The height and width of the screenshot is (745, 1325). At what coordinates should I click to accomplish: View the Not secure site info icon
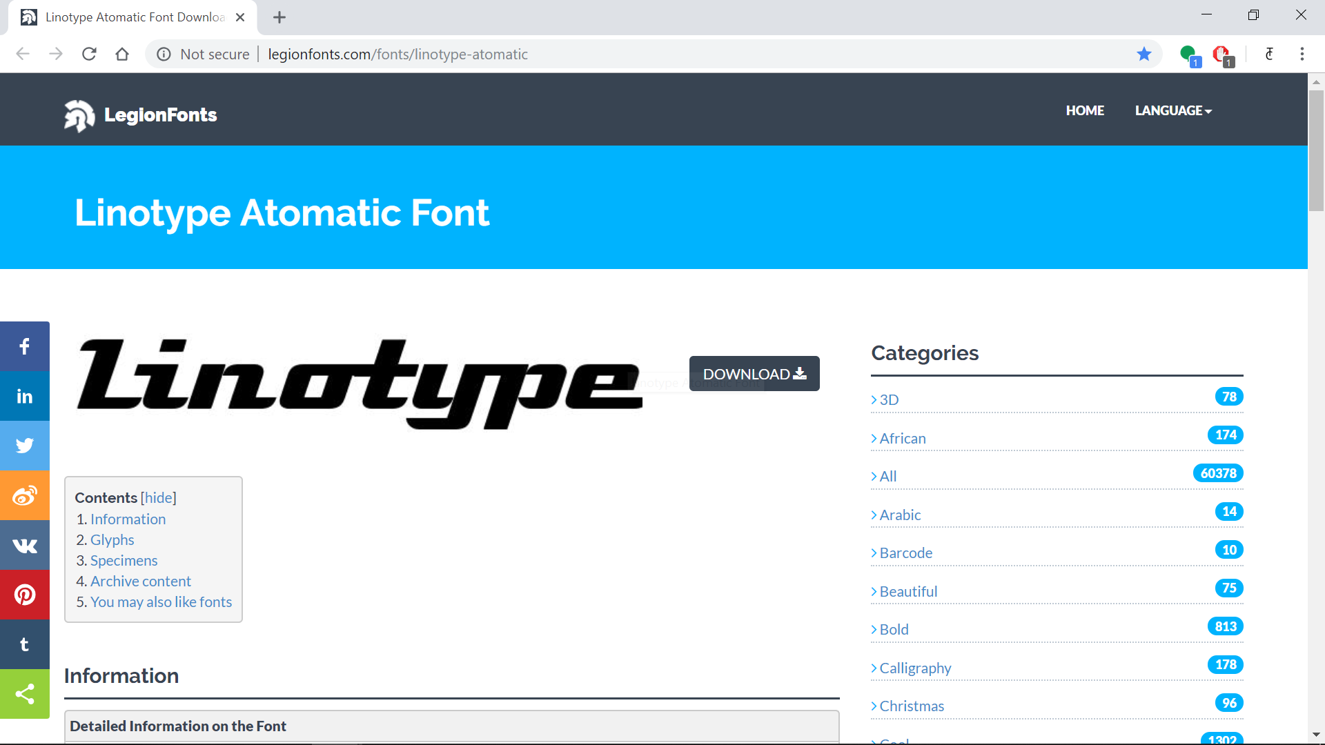[164, 54]
